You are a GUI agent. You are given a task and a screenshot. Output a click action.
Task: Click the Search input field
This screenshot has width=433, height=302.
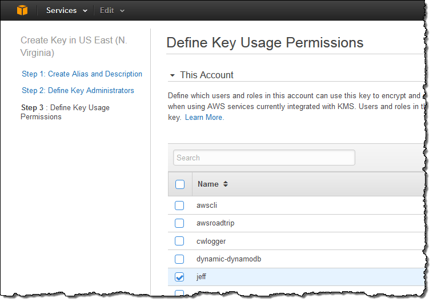(264, 158)
